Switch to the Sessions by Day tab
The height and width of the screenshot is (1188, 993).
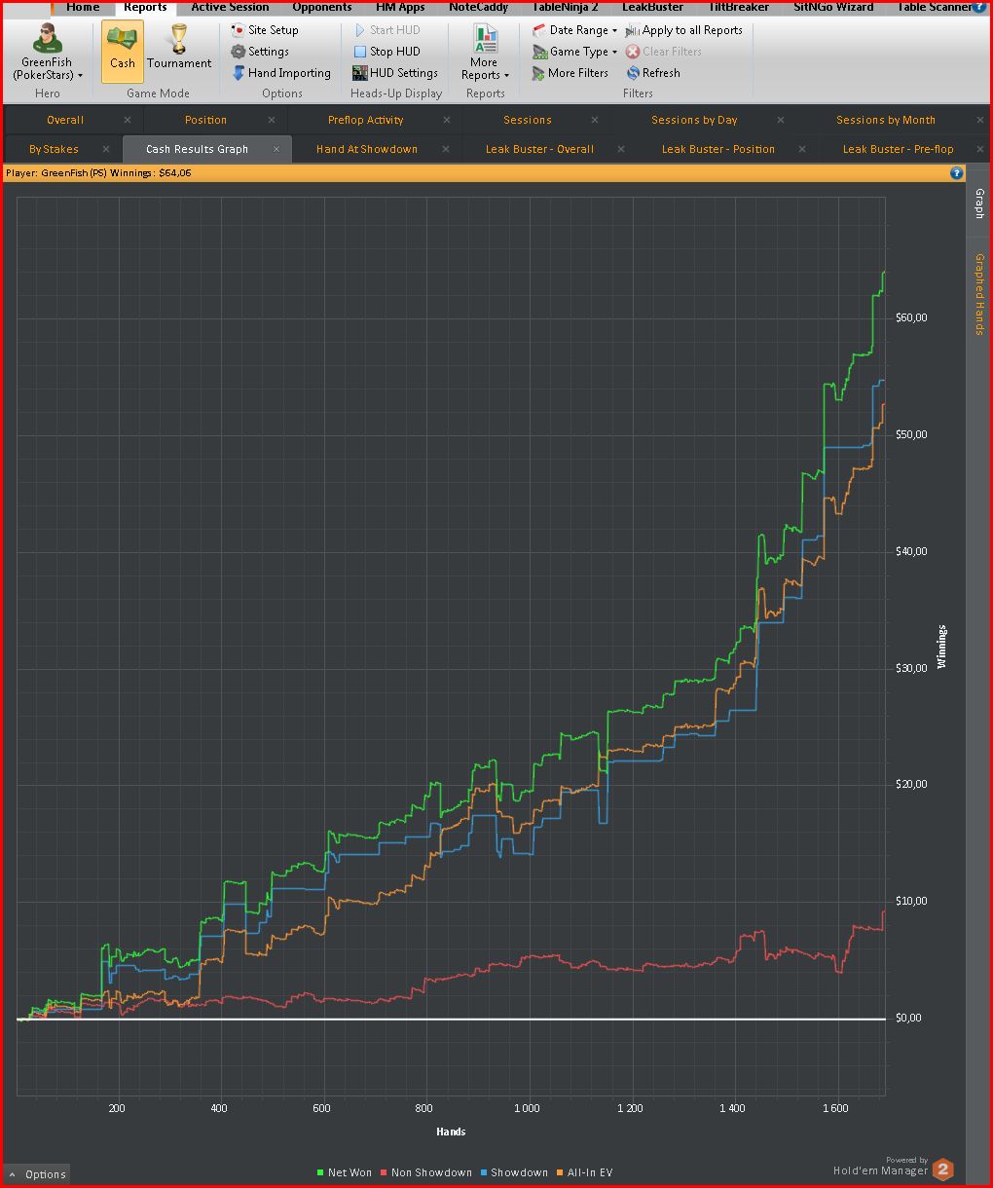click(694, 120)
